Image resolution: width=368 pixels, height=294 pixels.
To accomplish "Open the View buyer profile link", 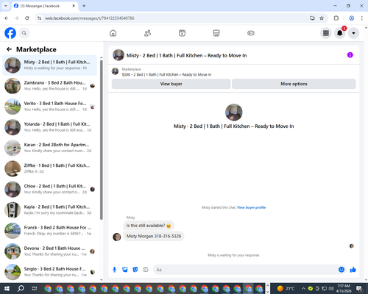I will coord(252,207).
